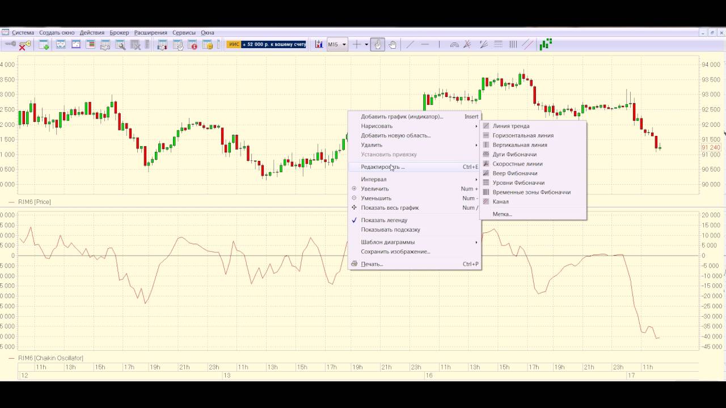Open the Сервисы menu
Screen dimensions: 726x408
(184, 33)
